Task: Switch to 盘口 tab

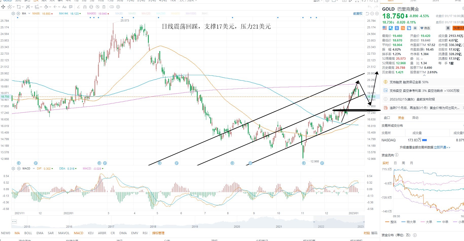Action: (387, 118)
